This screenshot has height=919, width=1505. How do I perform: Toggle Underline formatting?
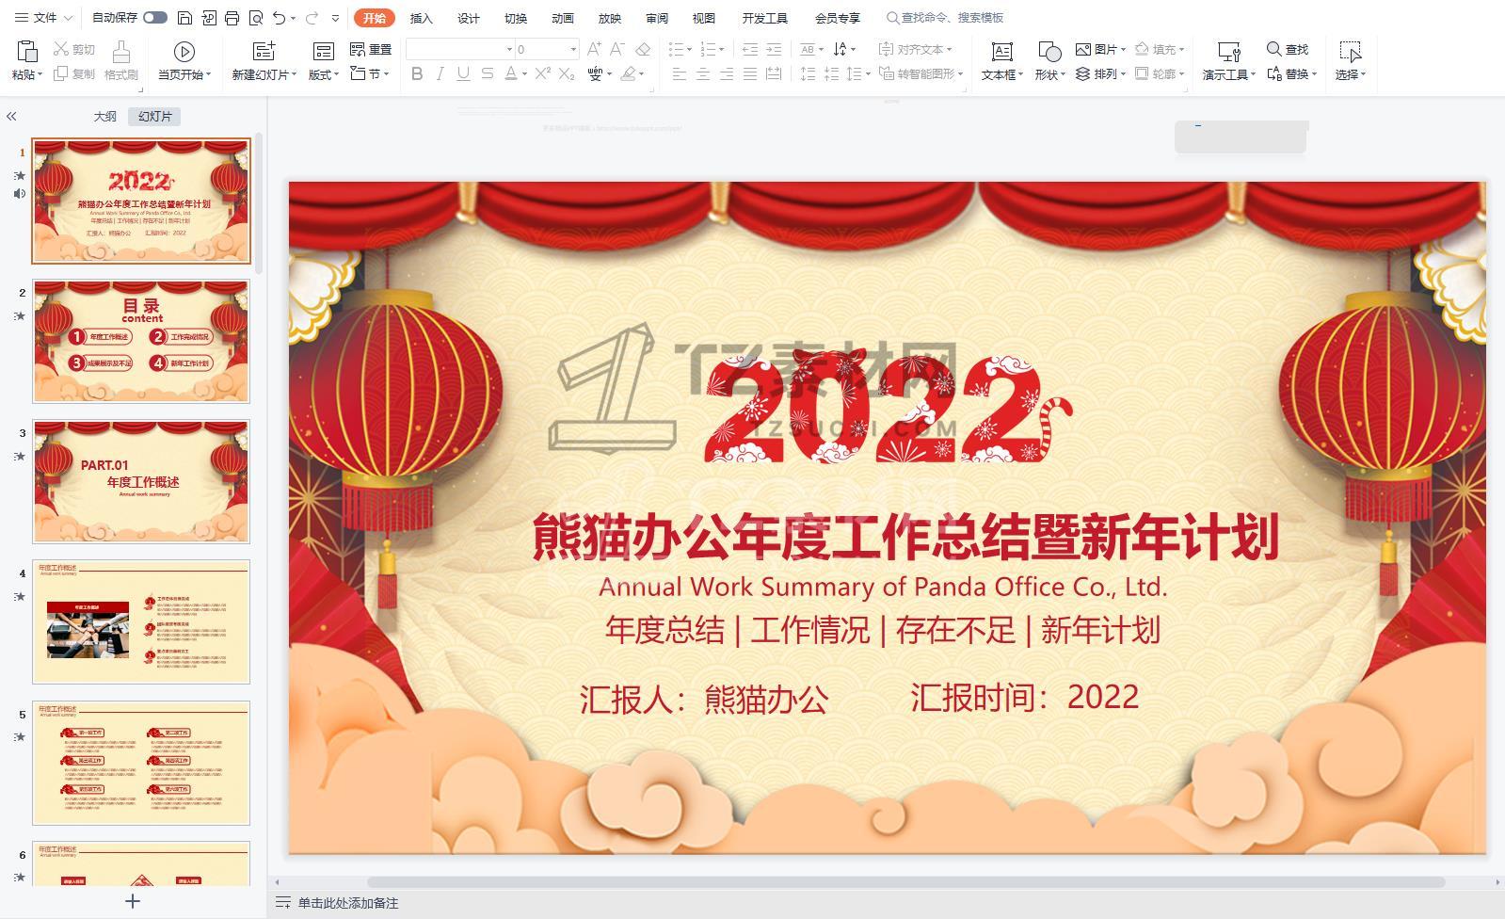[x=463, y=73]
